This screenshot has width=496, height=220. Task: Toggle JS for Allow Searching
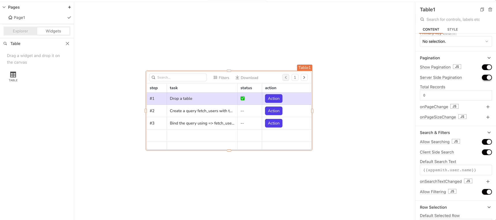coord(456,141)
